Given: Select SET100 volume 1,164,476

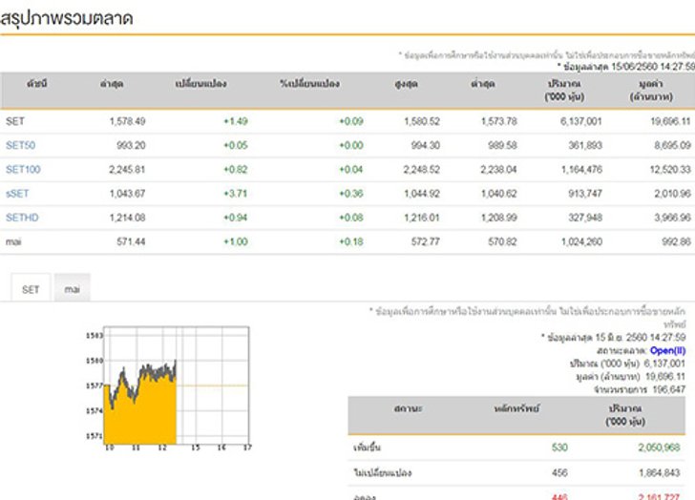Looking at the screenshot, I should tap(581, 169).
